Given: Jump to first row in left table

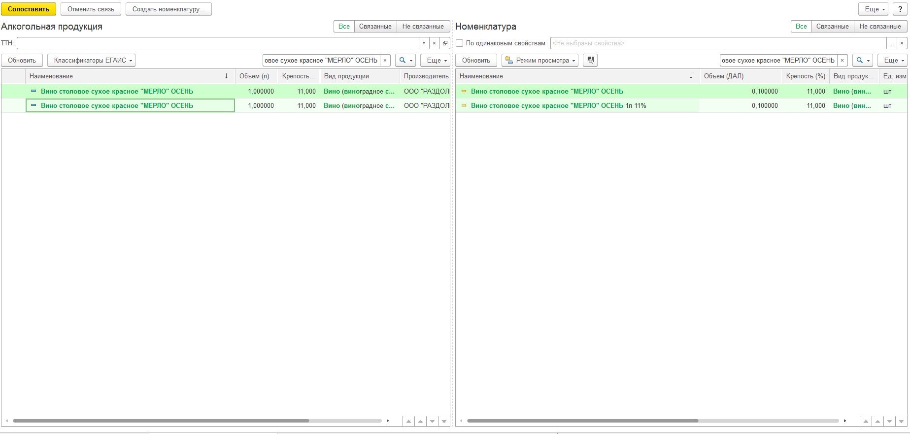Looking at the screenshot, I should [x=408, y=421].
